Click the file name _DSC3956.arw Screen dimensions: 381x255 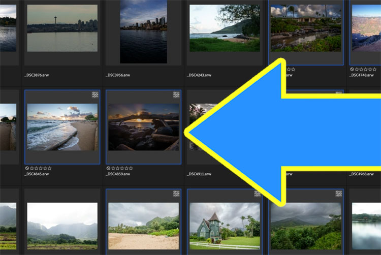(x=118, y=75)
